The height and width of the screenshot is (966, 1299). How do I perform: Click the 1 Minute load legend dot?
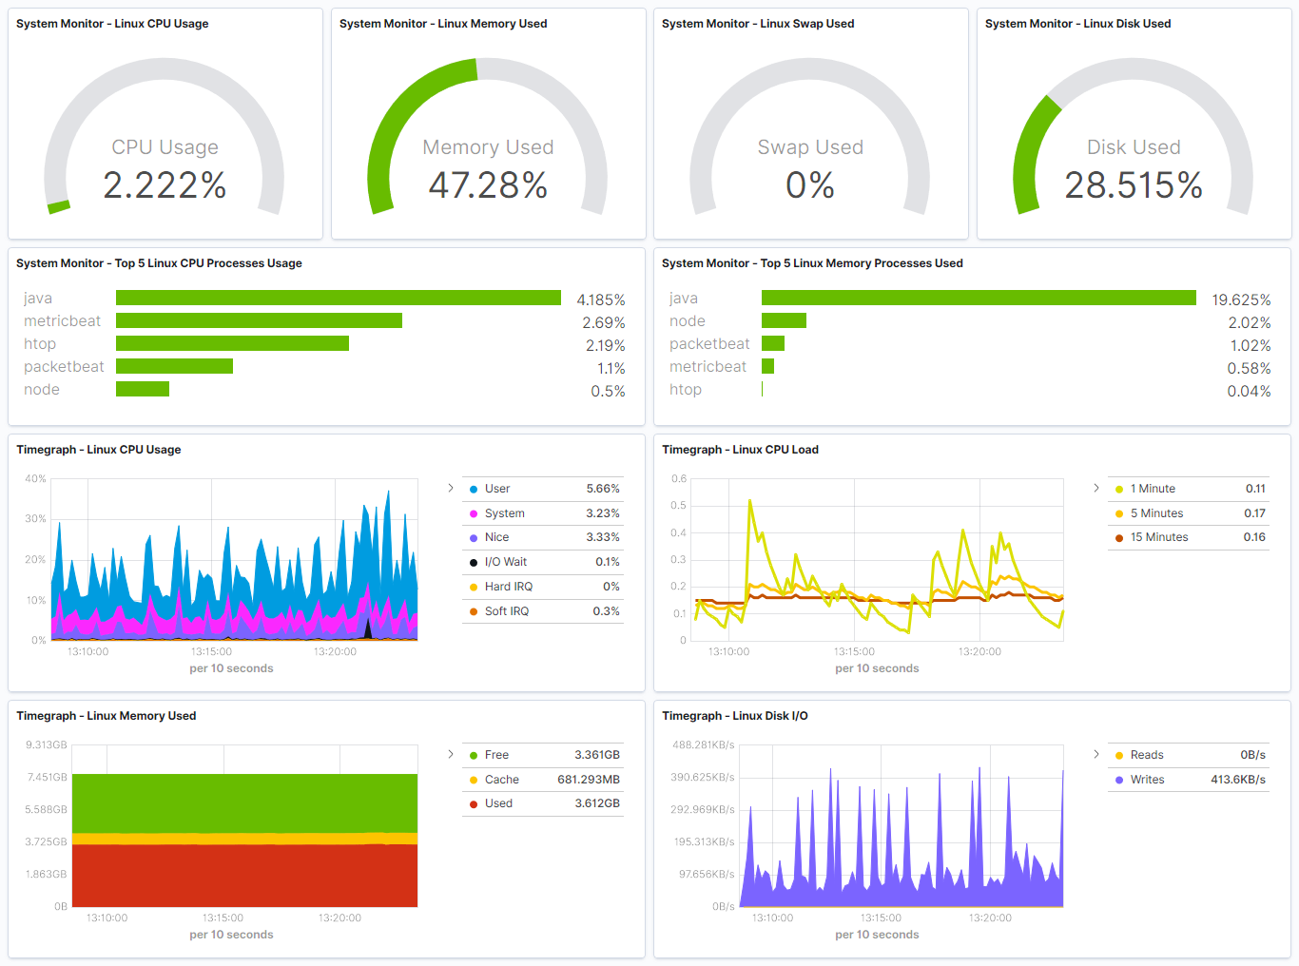tap(1119, 489)
